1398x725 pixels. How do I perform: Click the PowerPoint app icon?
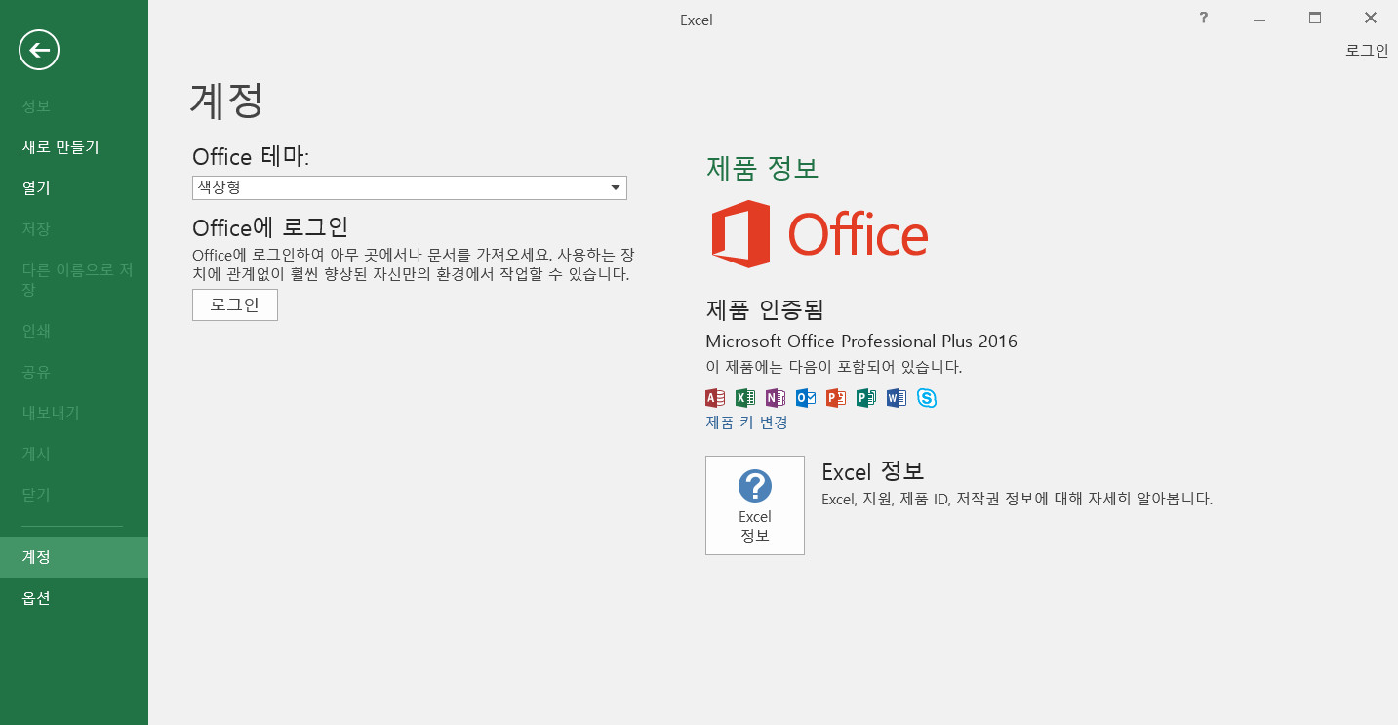pos(835,397)
